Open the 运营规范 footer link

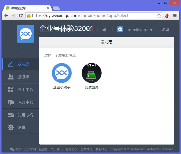[x=86, y=149]
